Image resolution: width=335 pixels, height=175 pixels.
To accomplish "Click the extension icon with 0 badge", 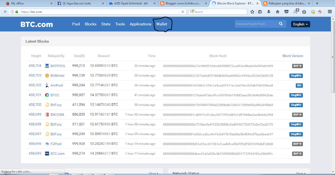I will 296,12.
